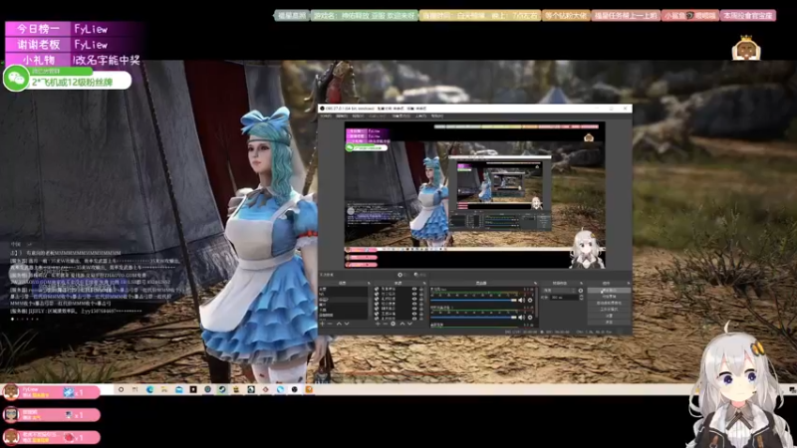Pop out the Scenes dock with its header icon
Image resolution: width=797 pixels, height=448 pixels.
click(369, 283)
